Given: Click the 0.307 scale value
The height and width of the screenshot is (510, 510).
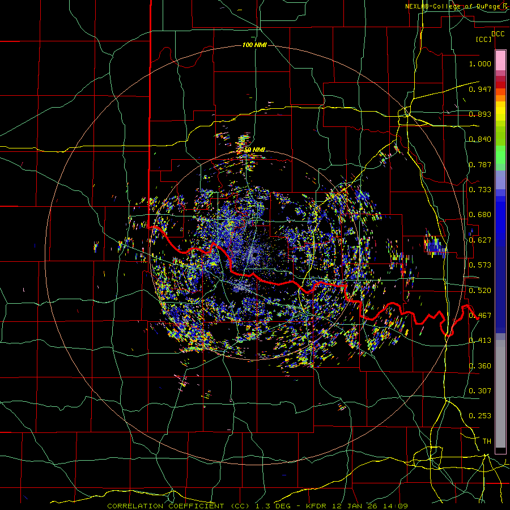Looking at the screenshot, I should click(x=480, y=390).
